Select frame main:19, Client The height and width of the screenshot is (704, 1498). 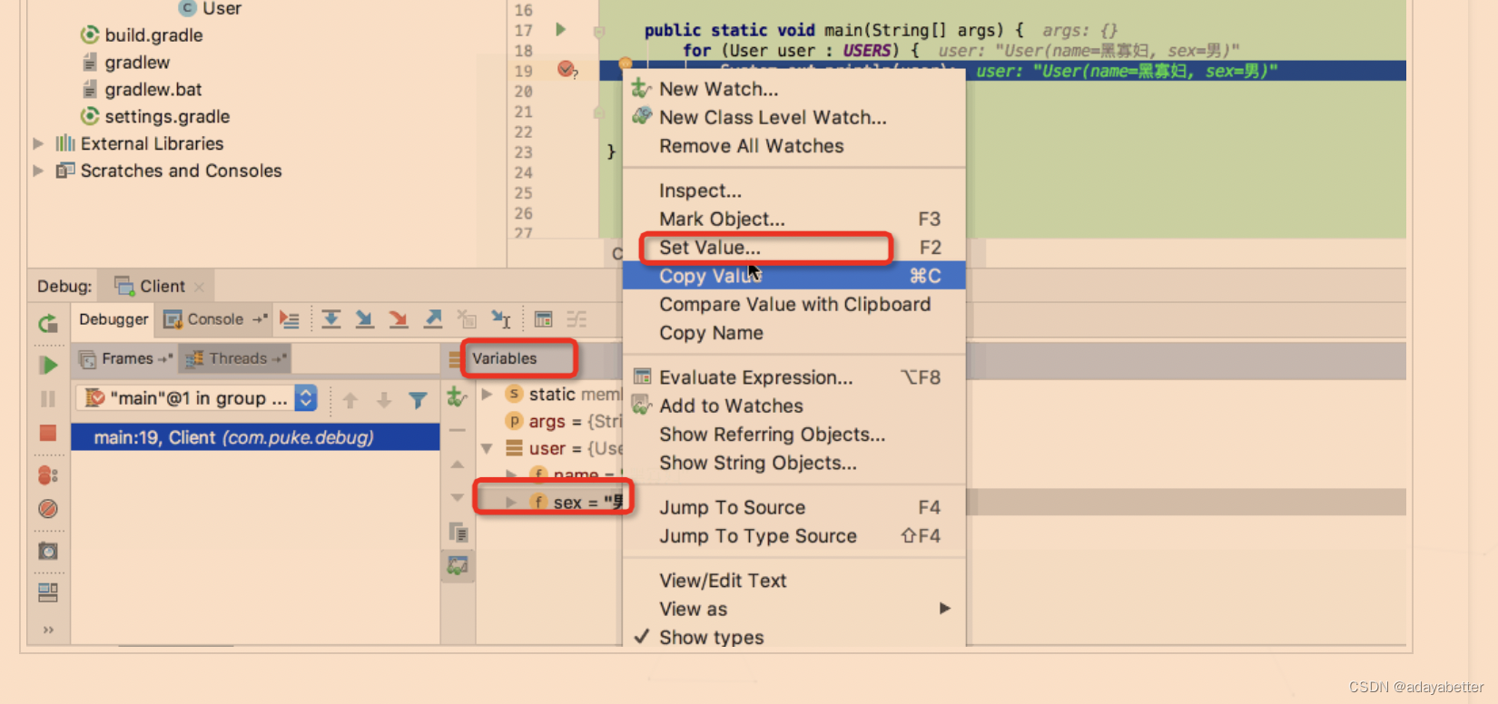tap(255, 437)
